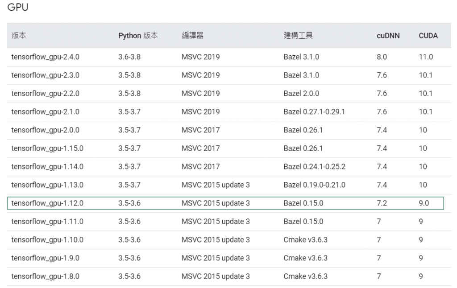The image size is (457, 288).
Task: Click the tensorflow_gpu-1.8.0 version cell
Action: [x=45, y=277]
